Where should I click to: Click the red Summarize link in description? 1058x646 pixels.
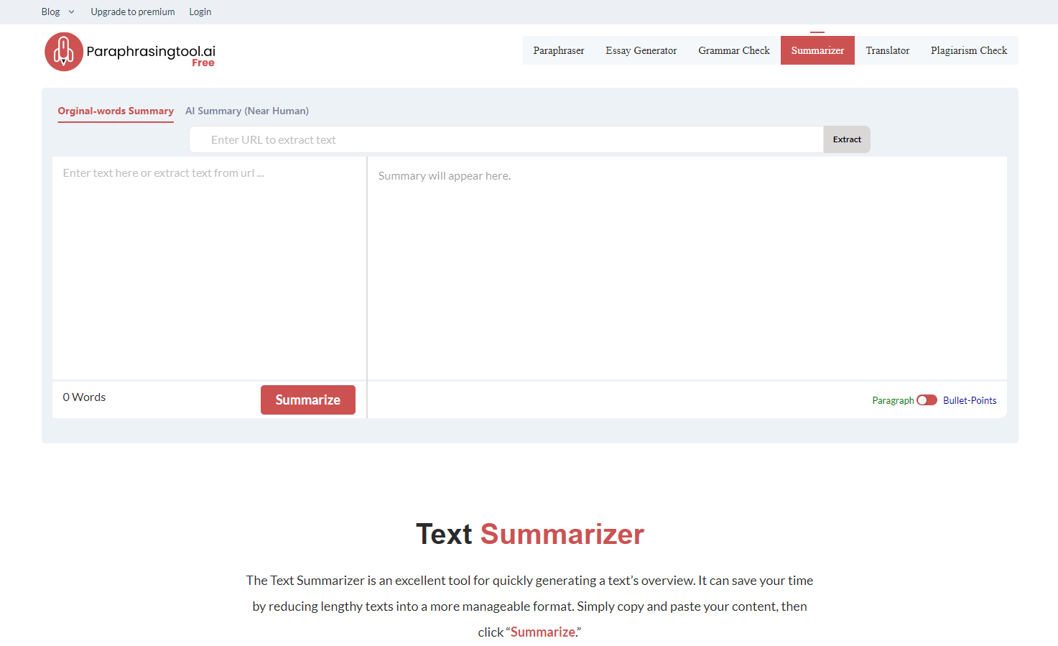click(543, 632)
